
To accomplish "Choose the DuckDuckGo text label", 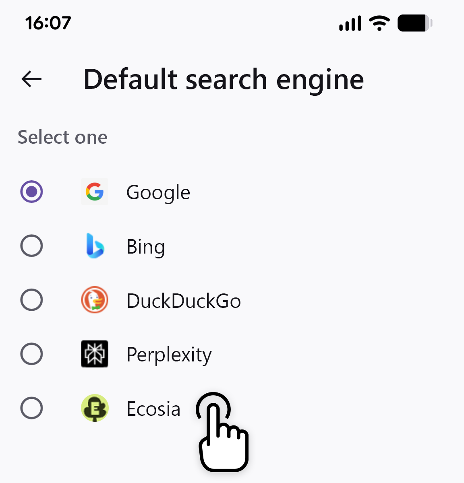I will pos(184,301).
